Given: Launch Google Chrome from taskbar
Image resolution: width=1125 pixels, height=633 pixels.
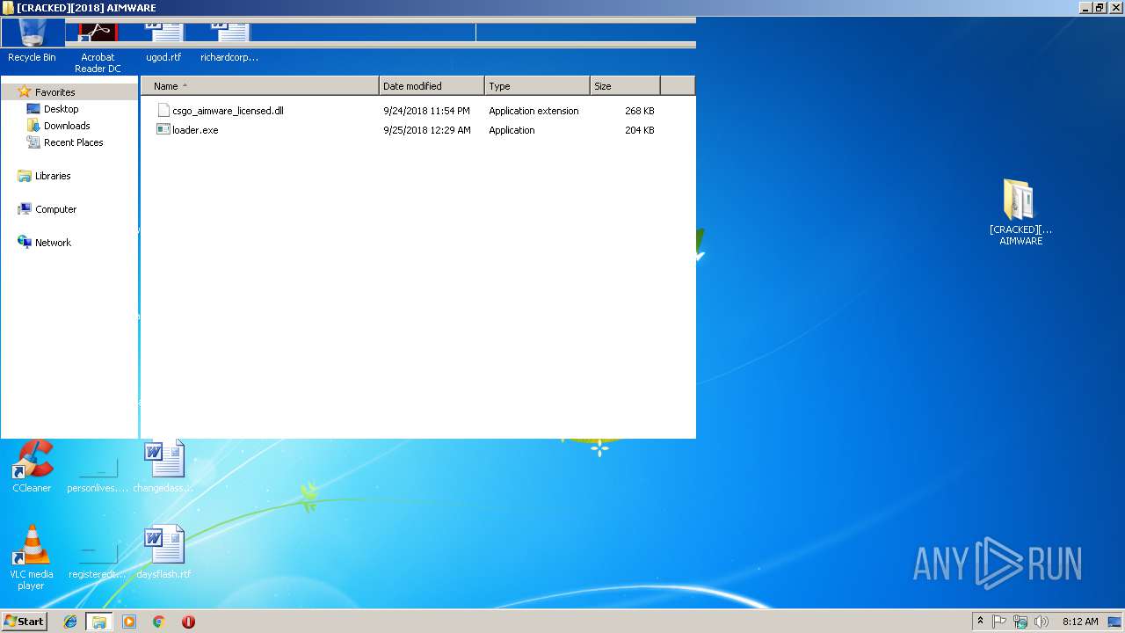Looking at the screenshot, I should pyautogui.click(x=158, y=622).
